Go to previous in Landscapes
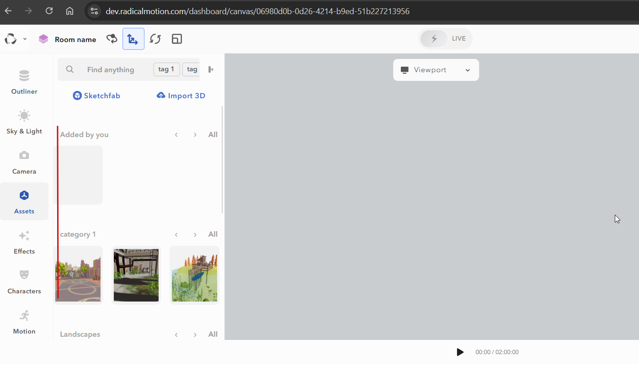 tap(176, 334)
